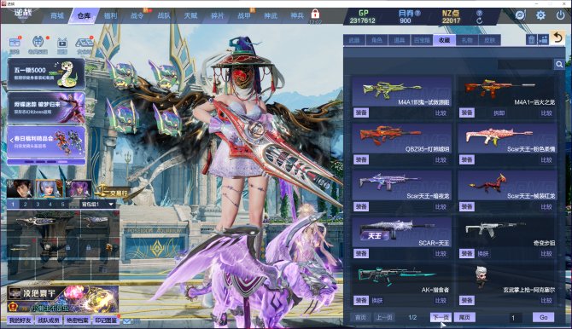Screen dimensions: 572x329
Task: Click the NZ点 refresh arrow icon
Action: [479, 20]
